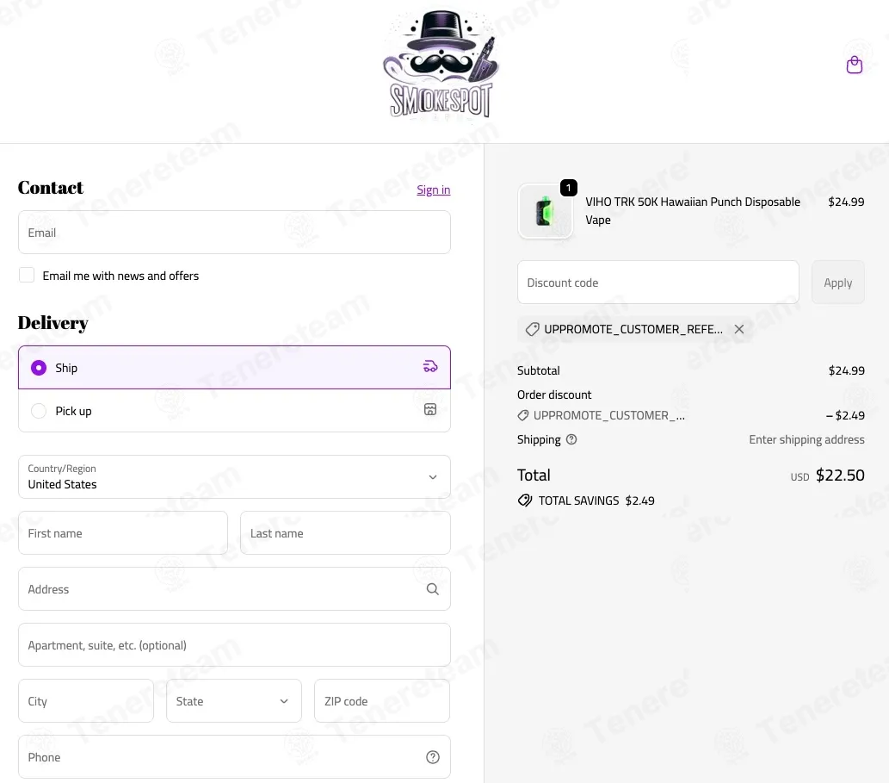Check Email me with news and offers

tap(27, 275)
